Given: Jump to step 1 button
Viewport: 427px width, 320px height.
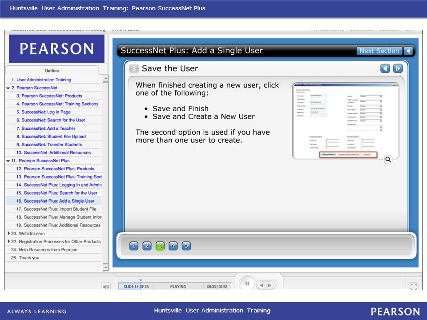Looking at the screenshot, I should 134,246.
